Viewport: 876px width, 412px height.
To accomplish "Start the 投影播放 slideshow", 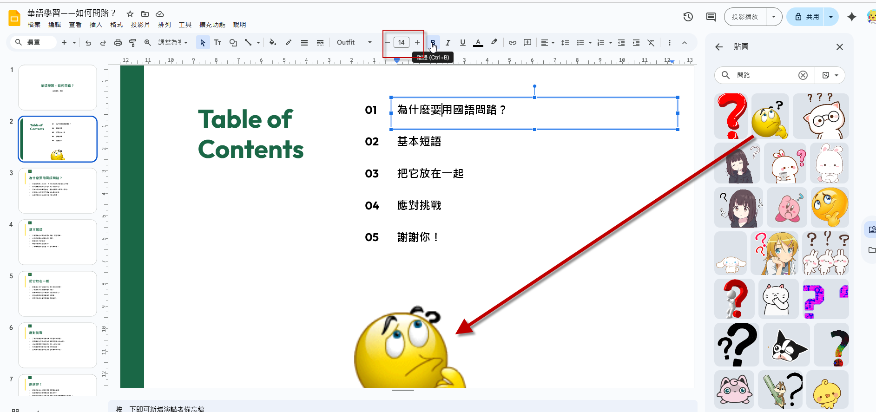I will (745, 17).
